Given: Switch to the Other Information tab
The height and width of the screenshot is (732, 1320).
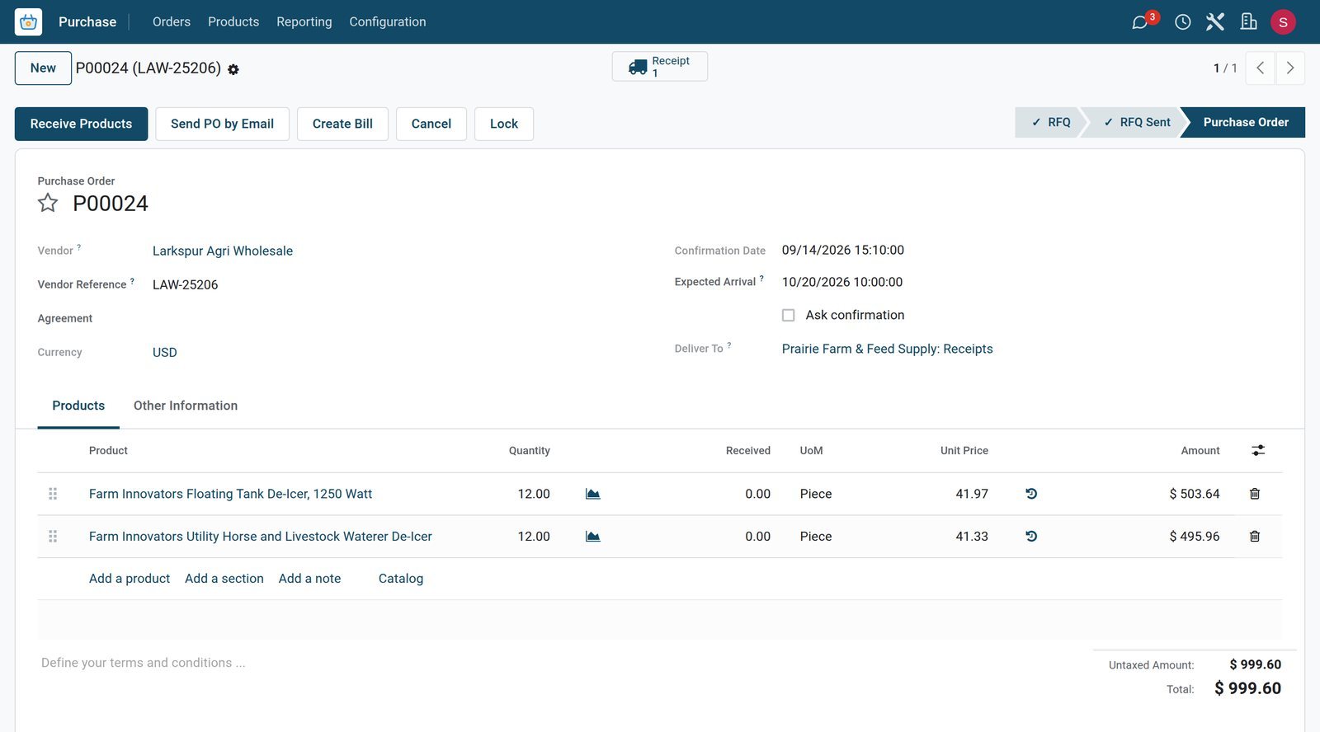Looking at the screenshot, I should click(186, 406).
